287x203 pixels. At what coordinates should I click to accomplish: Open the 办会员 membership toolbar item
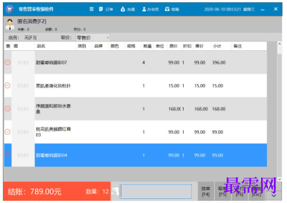[150, 9]
